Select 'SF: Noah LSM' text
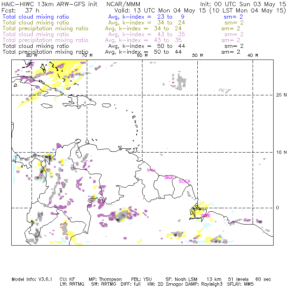This screenshot has height=288, width=288. 181,279
